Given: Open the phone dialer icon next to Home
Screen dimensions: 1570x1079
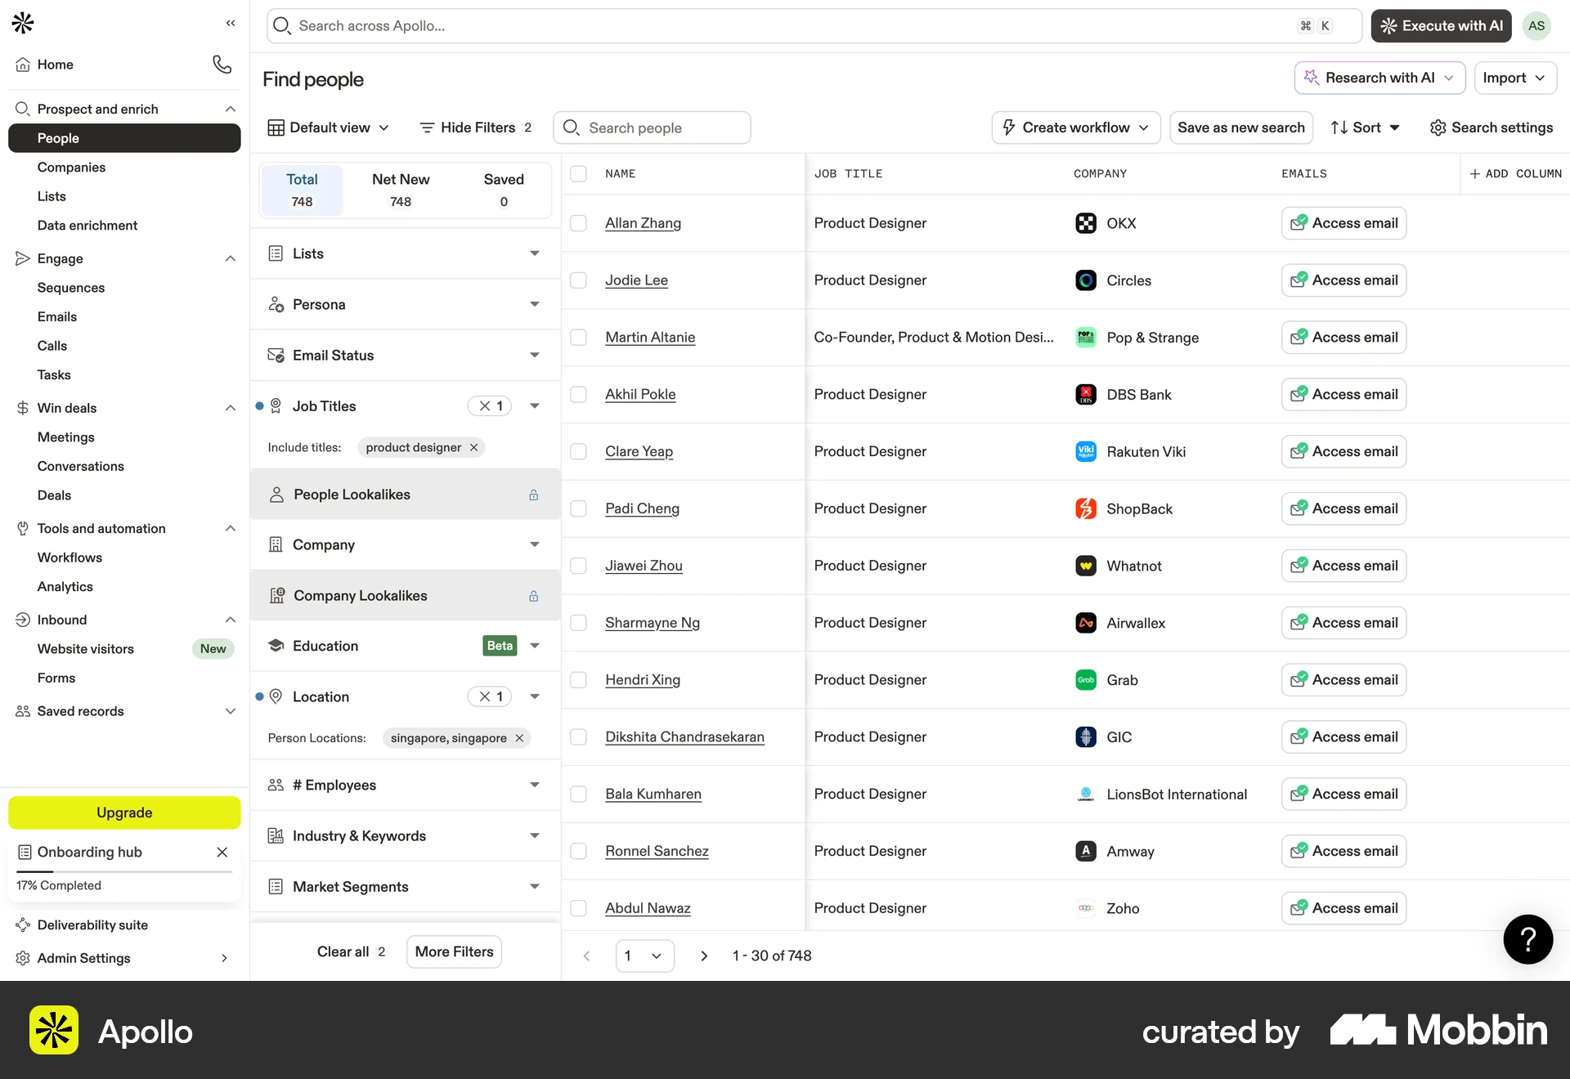Looking at the screenshot, I should pos(221,64).
